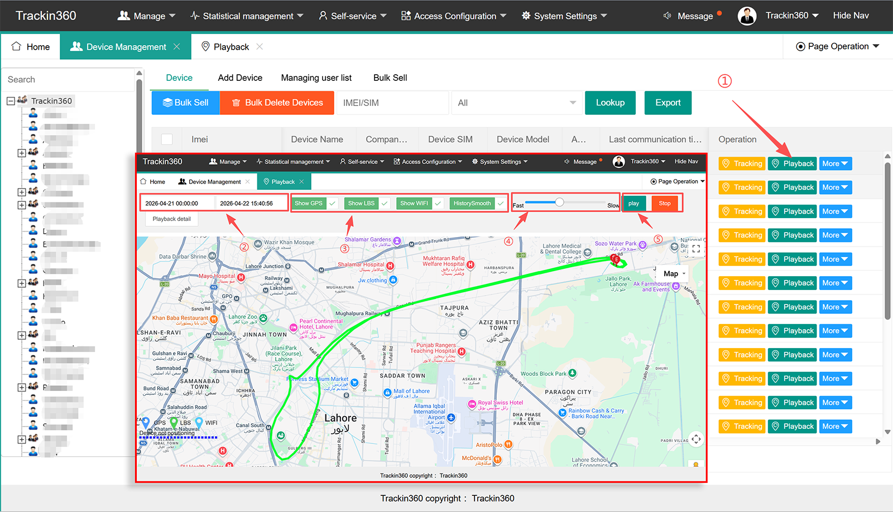Select Punjab Rangers Teaching Hospital marker
This screenshot has height=512, width=893.
click(x=462, y=351)
